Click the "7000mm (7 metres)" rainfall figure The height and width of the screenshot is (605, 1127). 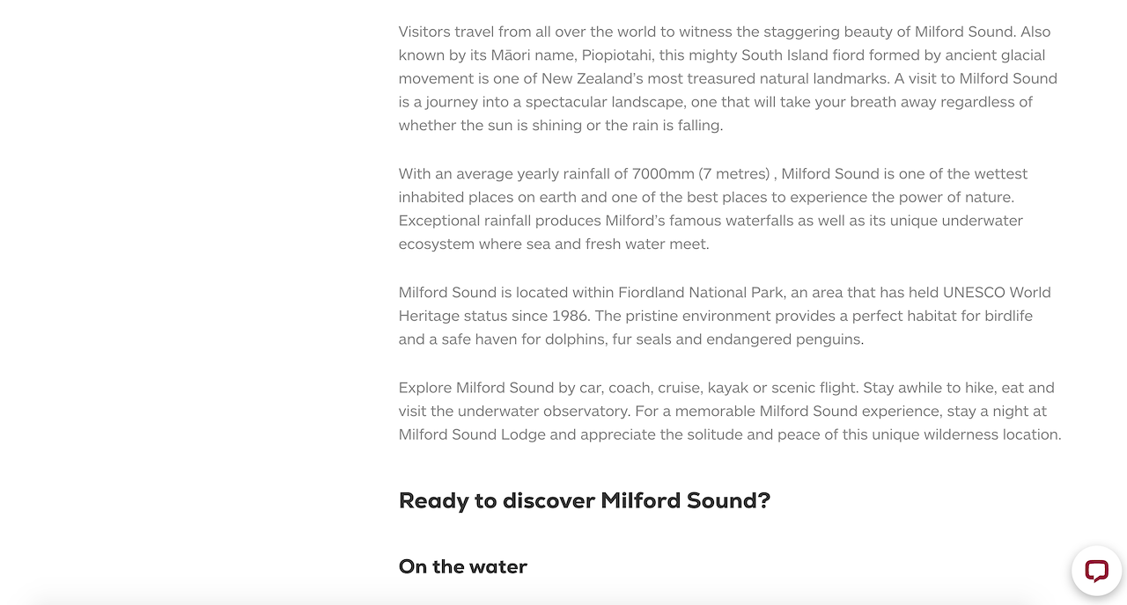click(x=703, y=174)
